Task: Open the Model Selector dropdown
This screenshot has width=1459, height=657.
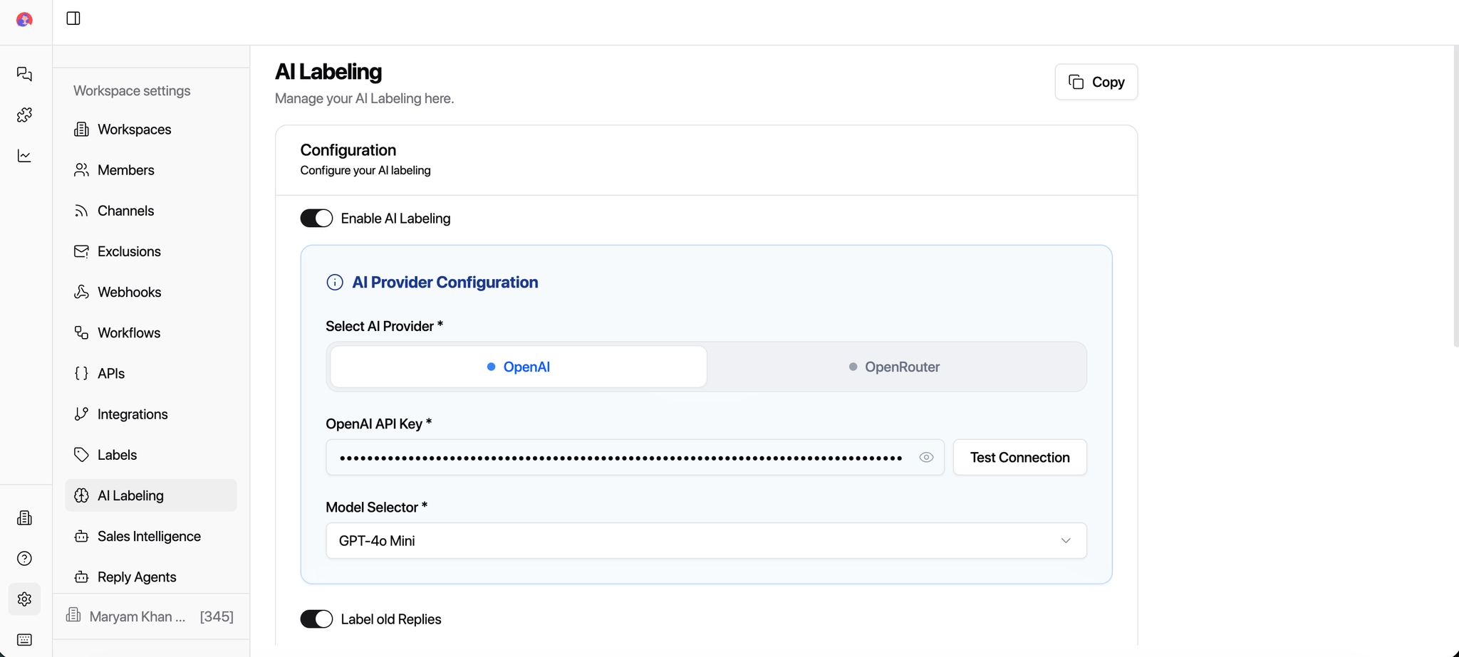Action: click(x=706, y=541)
